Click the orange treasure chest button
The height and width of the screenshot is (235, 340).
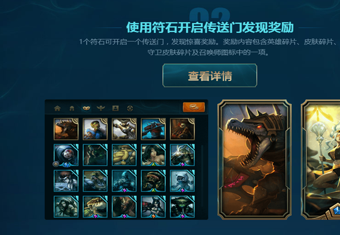coord(194,107)
